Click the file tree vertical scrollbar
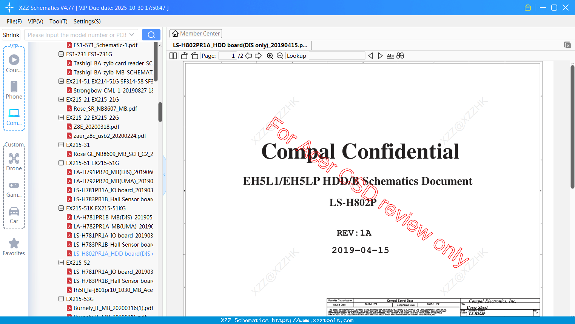 pyautogui.click(x=160, y=112)
